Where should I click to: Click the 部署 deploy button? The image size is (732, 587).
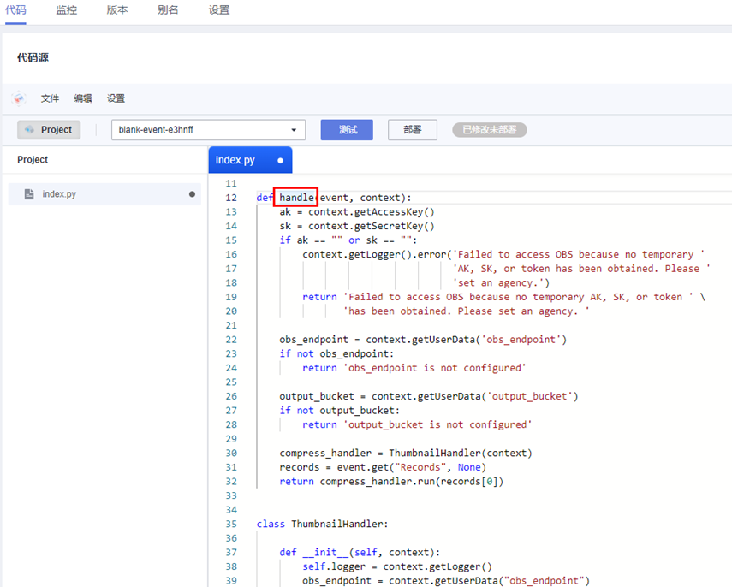[x=412, y=130]
